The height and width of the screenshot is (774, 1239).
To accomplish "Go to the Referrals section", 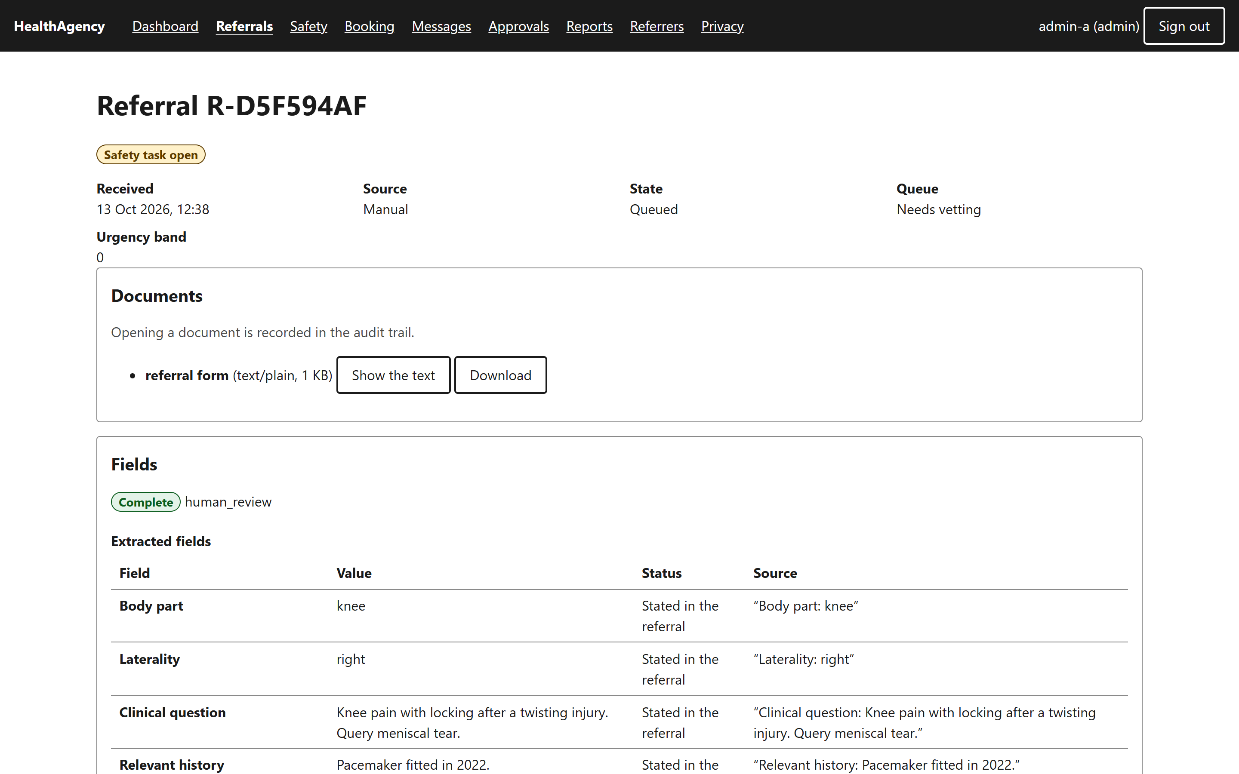I will [244, 26].
